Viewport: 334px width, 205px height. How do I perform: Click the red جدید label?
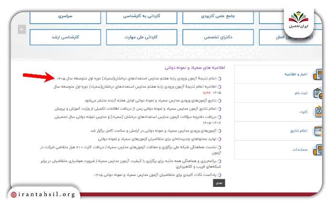coord(207,92)
